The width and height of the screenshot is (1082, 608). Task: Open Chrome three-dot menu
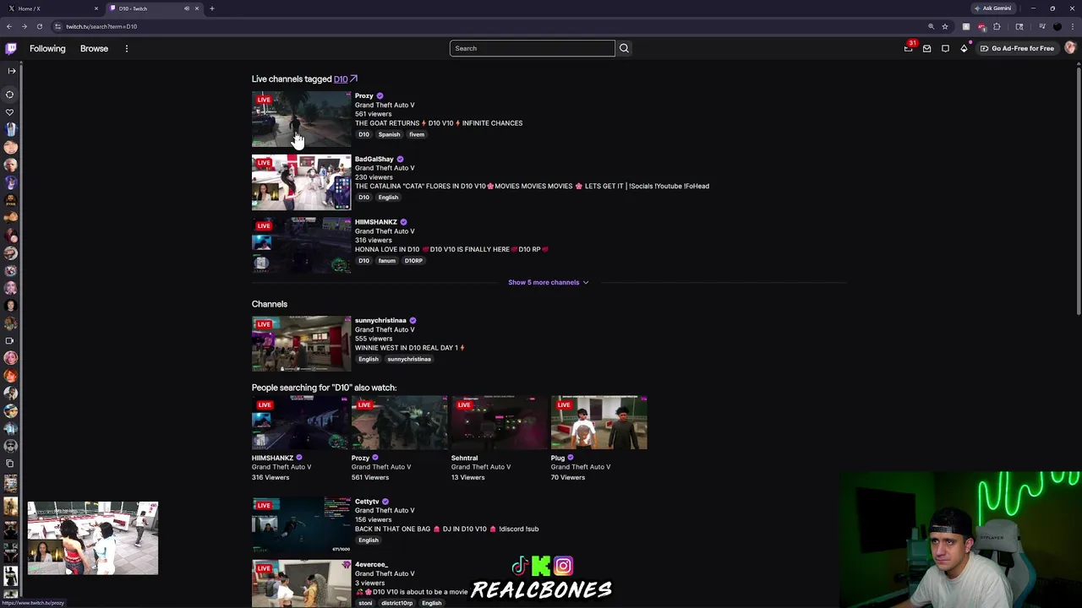coord(1072,26)
